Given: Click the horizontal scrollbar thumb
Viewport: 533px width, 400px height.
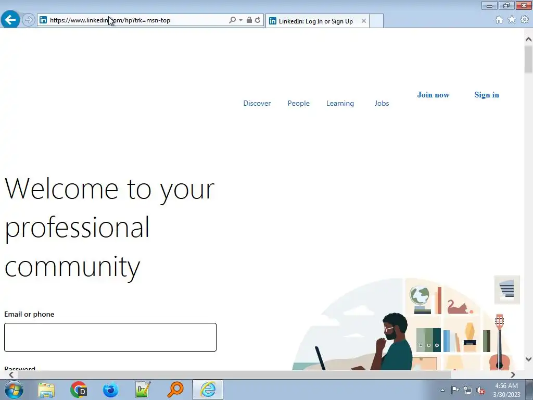Looking at the screenshot, I should click(234, 374).
